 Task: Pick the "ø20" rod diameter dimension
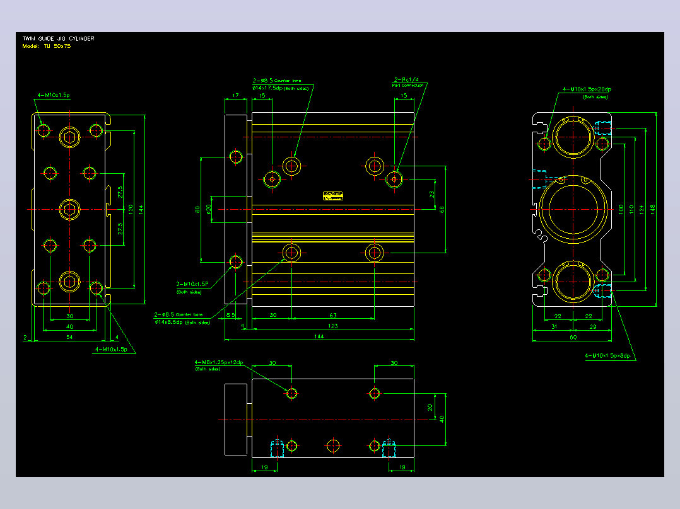pyautogui.click(x=209, y=210)
